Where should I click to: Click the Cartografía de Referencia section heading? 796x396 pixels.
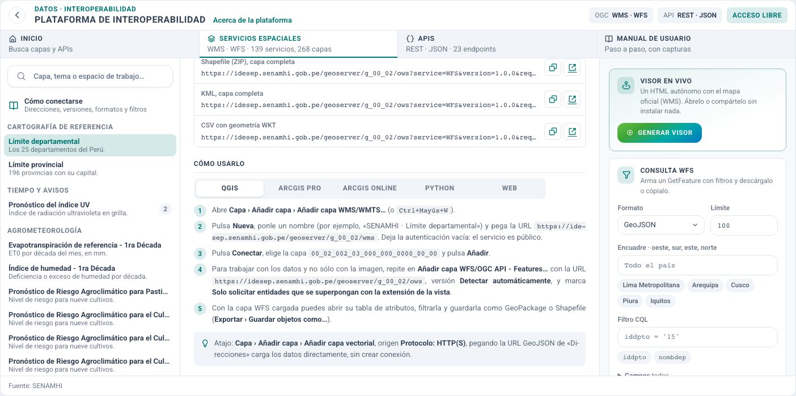tap(60, 127)
